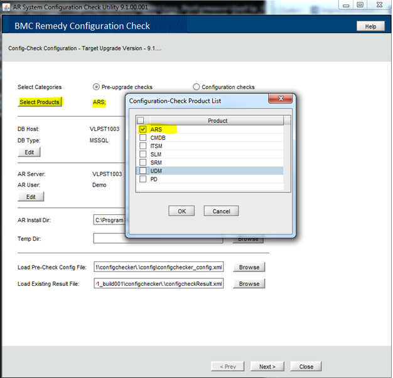
Task: Select the ITSM row text
Action: pyautogui.click(x=156, y=146)
